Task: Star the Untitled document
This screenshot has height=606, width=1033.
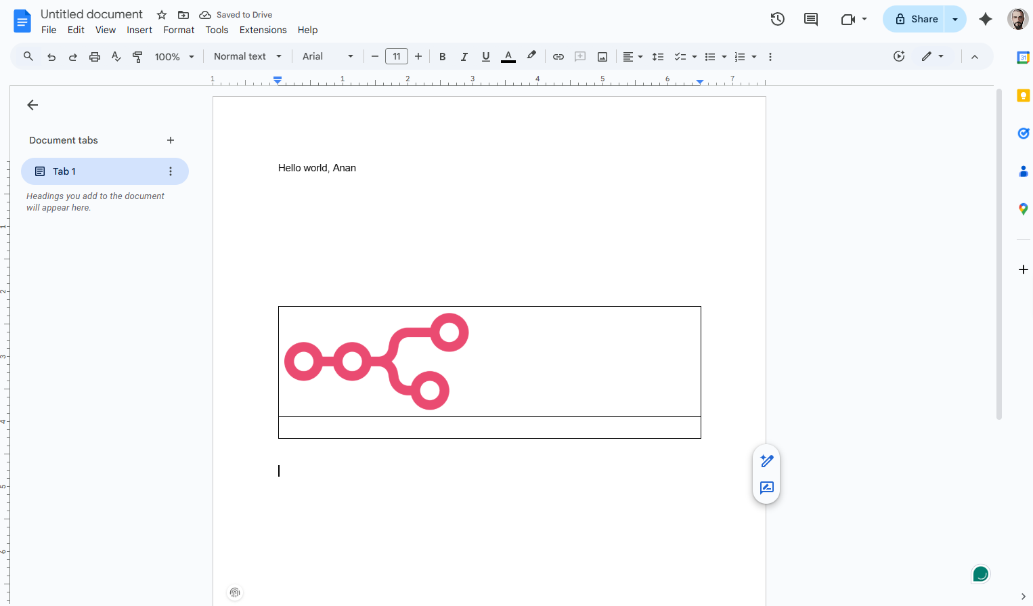Action: coord(162,15)
